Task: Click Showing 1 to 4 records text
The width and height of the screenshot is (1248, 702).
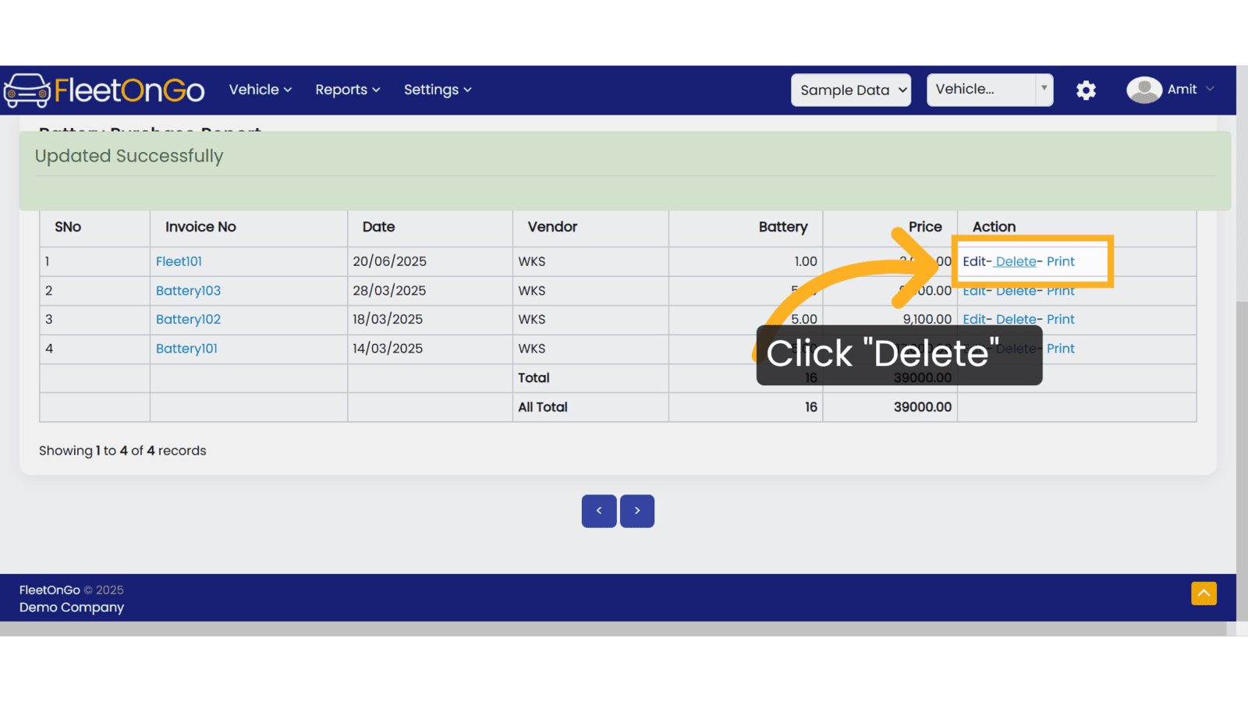Action: (x=122, y=451)
